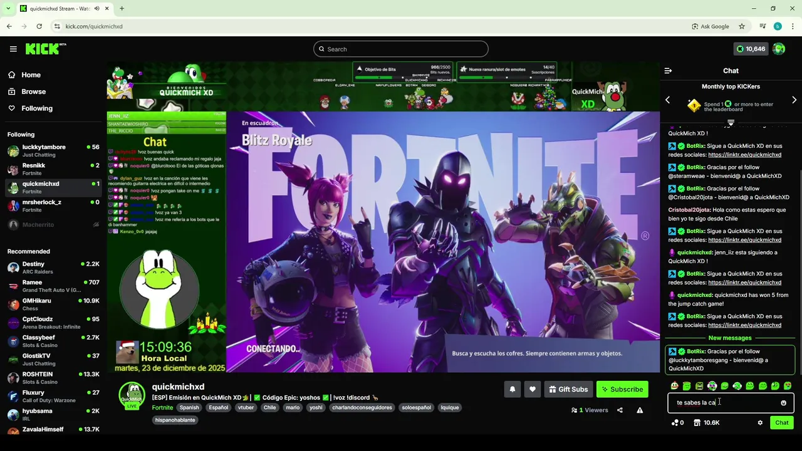The image size is (802, 451).
Task: Mute the tab audio speaker icon
Action: click(x=96, y=9)
